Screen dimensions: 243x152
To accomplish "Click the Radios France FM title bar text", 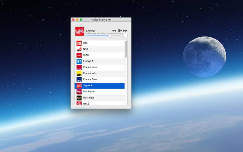I will pos(101,20).
